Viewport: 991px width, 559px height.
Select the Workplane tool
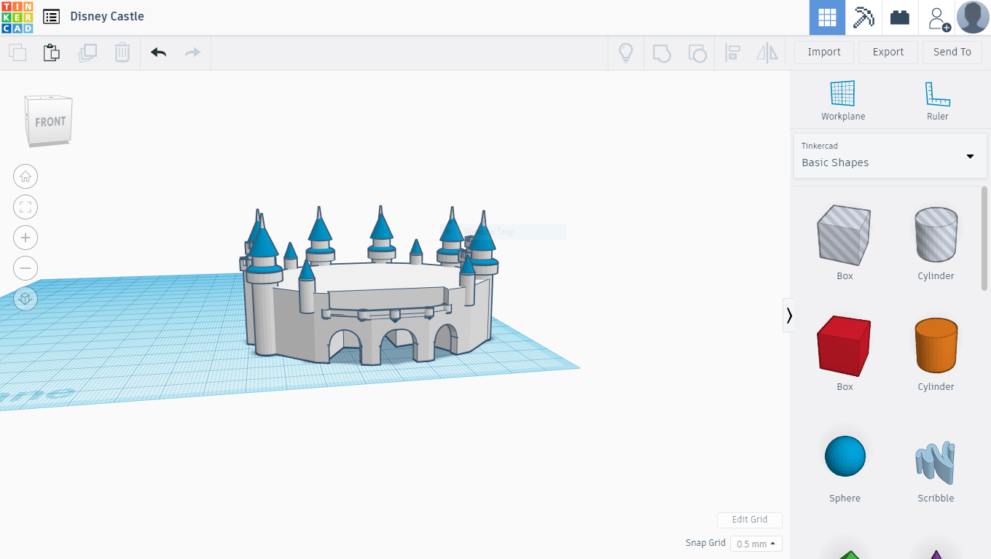[x=843, y=101]
